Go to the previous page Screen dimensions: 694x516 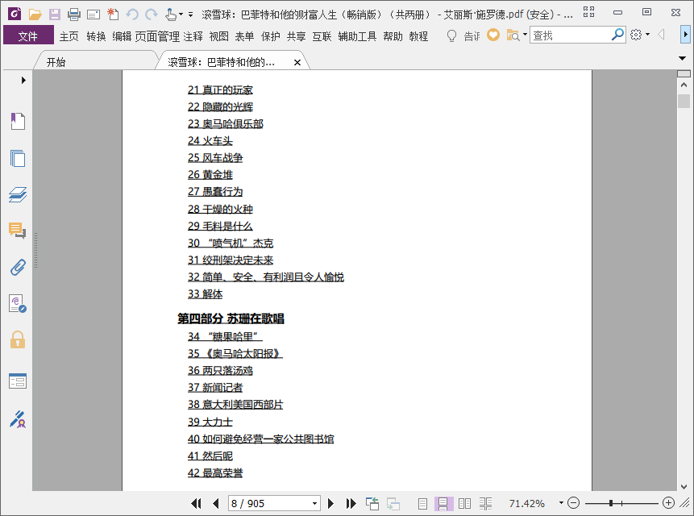216,503
